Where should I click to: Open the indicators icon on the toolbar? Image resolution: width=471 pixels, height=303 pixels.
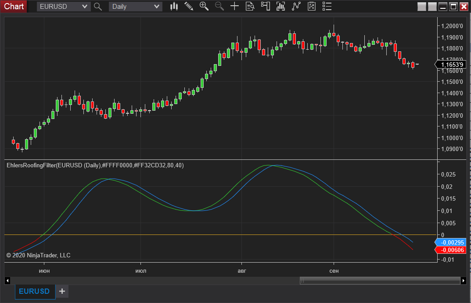coord(280,6)
